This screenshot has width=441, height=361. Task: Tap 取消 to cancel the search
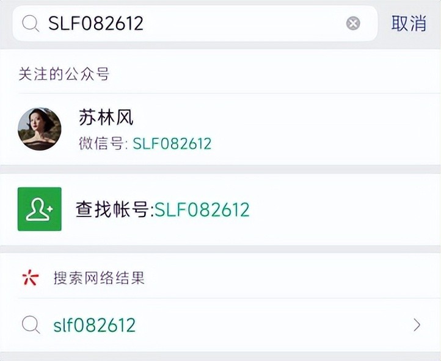click(409, 24)
